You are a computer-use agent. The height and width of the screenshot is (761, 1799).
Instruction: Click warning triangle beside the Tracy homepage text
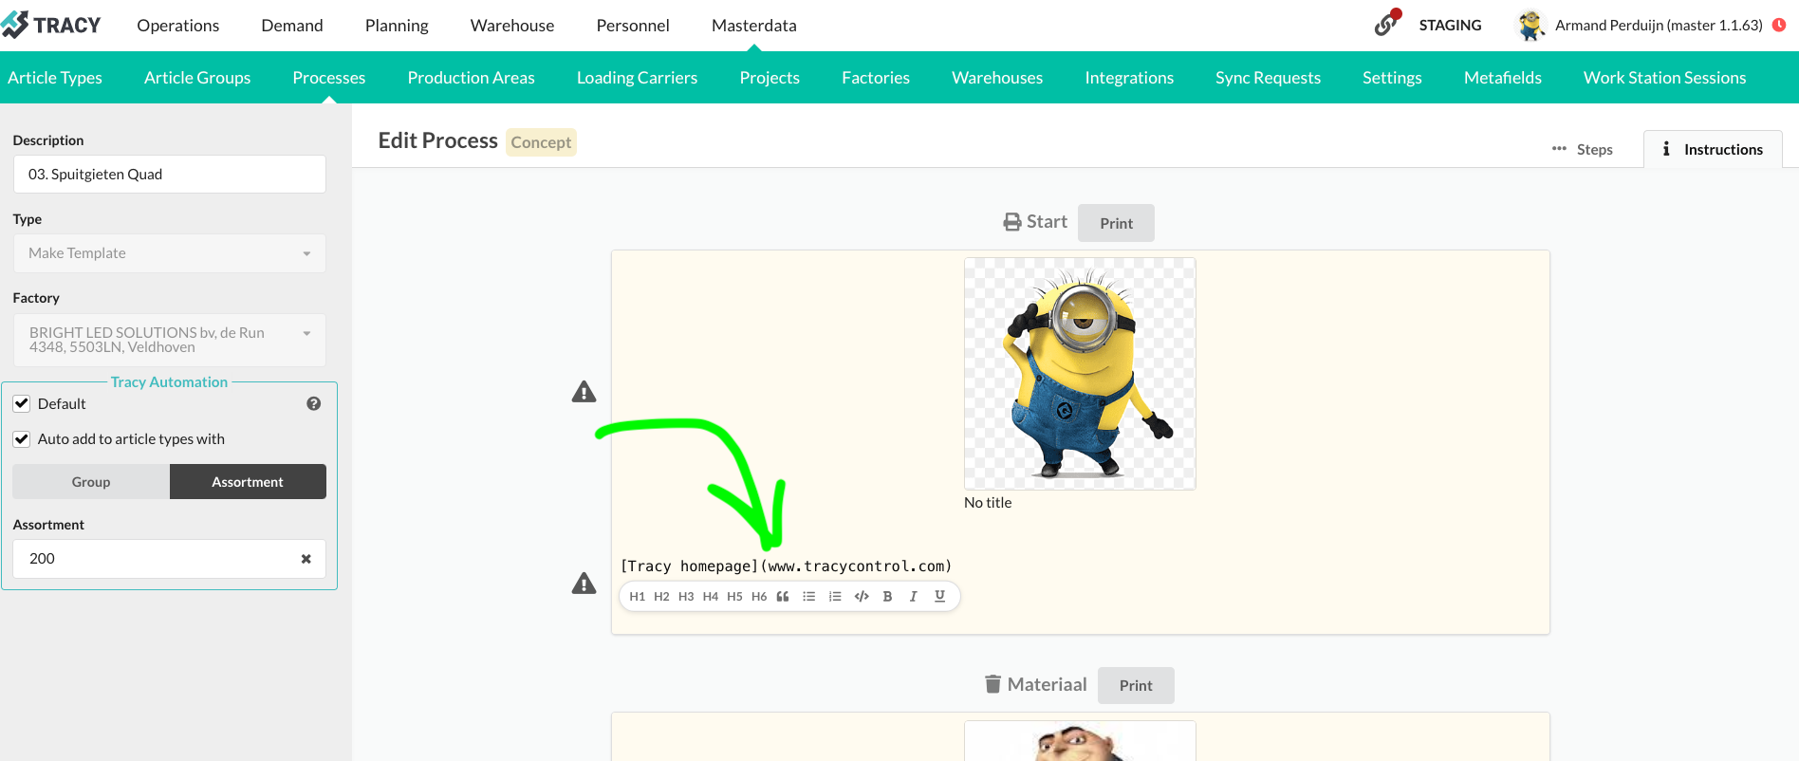click(584, 584)
